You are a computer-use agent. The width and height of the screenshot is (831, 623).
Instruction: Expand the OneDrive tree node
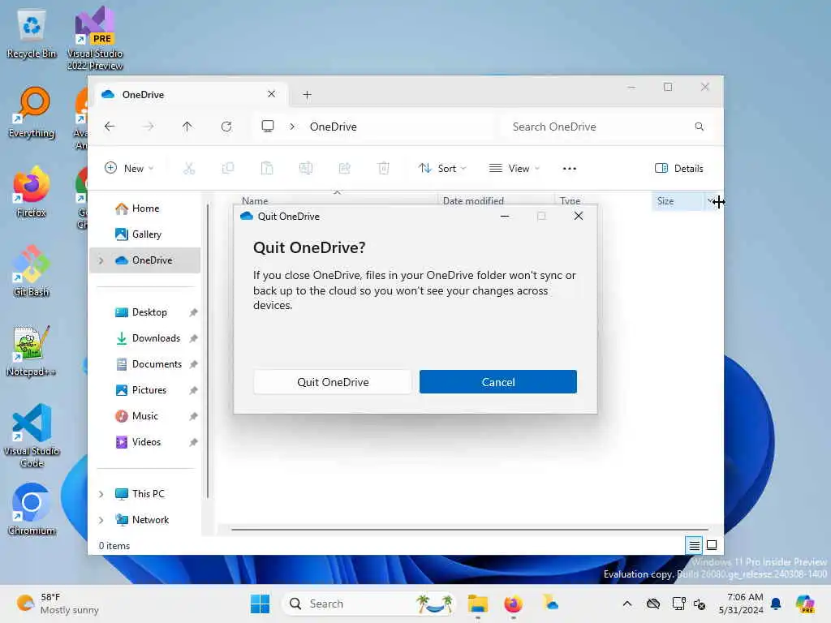(101, 260)
